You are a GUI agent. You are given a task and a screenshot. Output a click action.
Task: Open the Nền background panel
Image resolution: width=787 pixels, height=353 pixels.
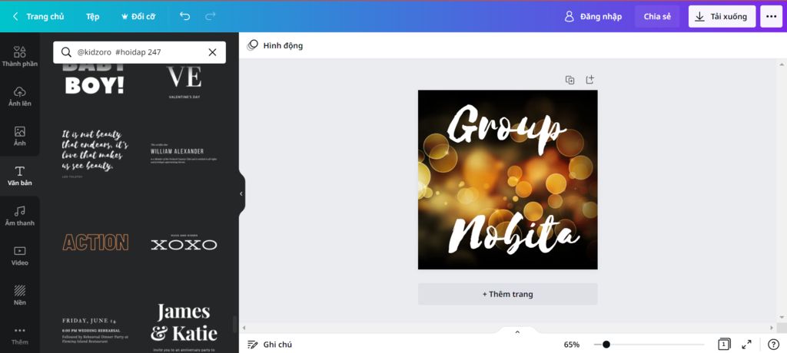[19, 295]
